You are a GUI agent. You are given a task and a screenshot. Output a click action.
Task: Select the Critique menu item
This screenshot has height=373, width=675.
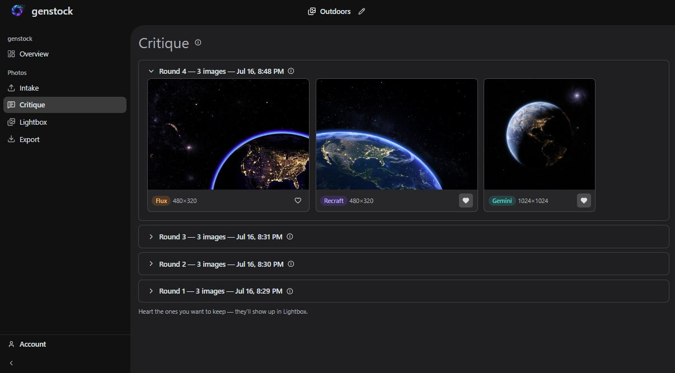click(x=65, y=105)
